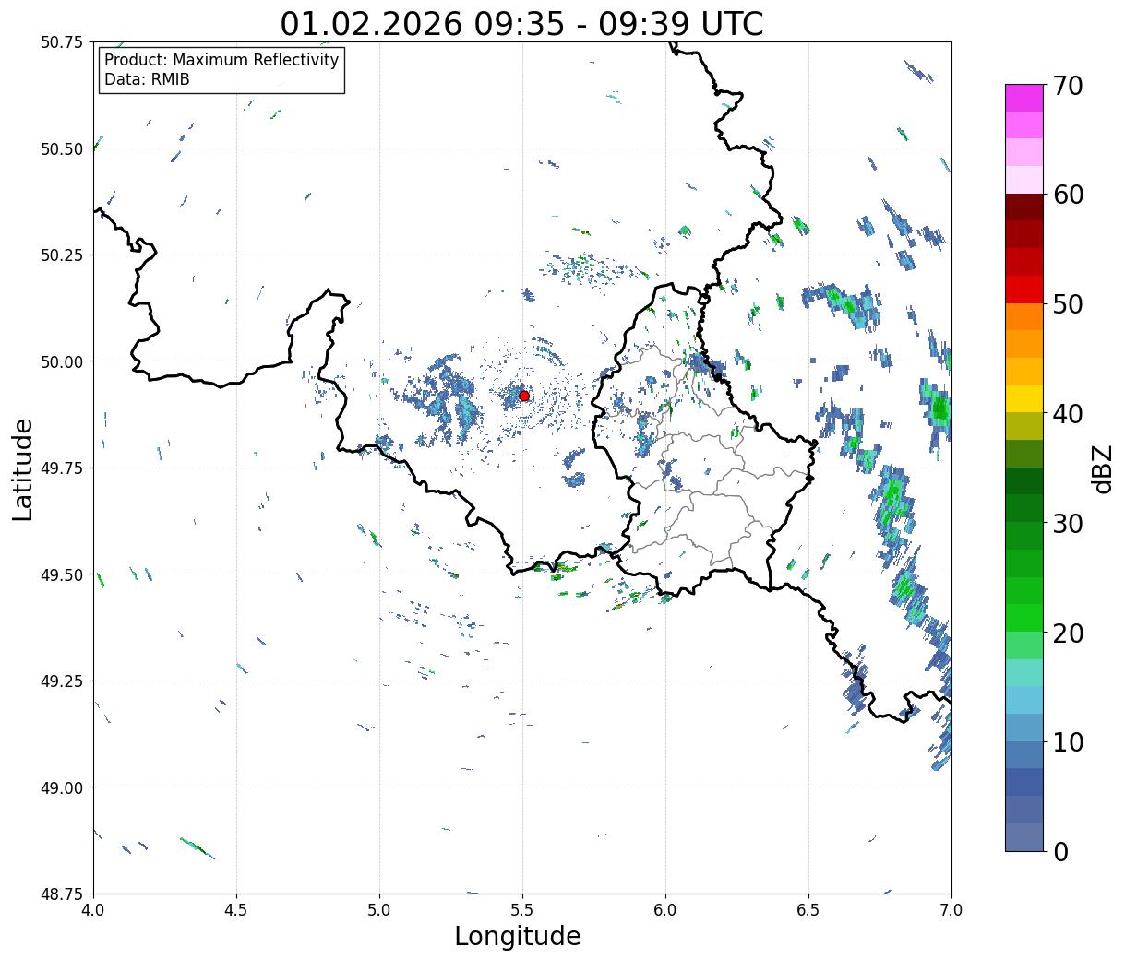The height and width of the screenshot is (959, 1125).
Task: Click the colorbar tick label 20
Action: click(x=1066, y=633)
